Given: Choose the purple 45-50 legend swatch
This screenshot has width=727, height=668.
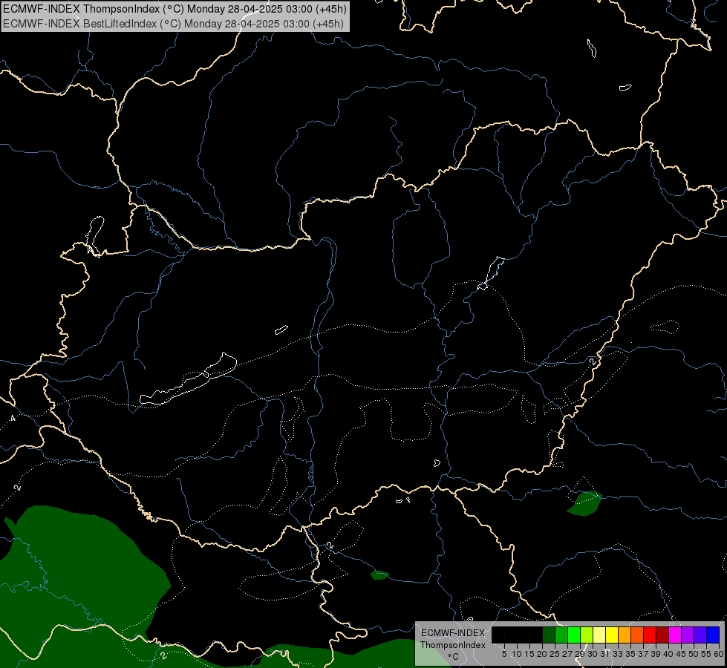Looking at the screenshot, I should [688, 635].
